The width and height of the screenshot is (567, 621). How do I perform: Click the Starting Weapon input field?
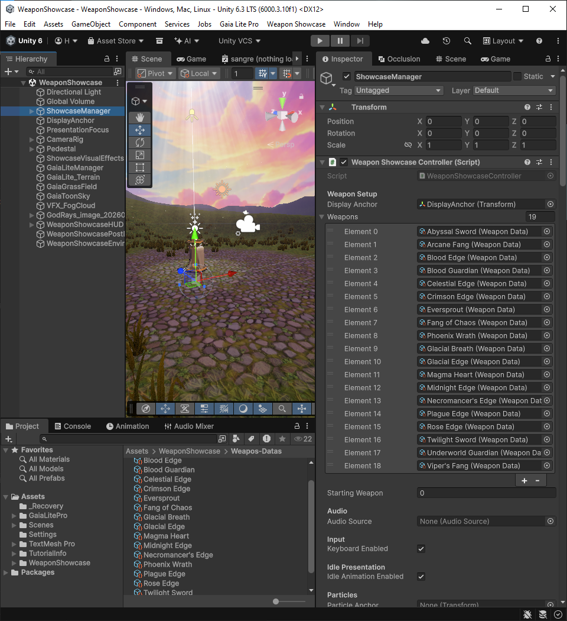(486, 493)
